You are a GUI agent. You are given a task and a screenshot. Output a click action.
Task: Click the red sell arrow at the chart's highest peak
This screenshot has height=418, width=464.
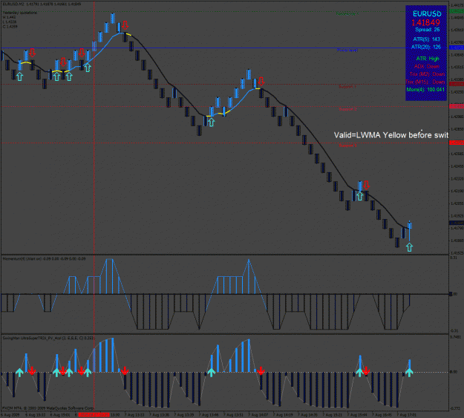[x=125, y=25]
